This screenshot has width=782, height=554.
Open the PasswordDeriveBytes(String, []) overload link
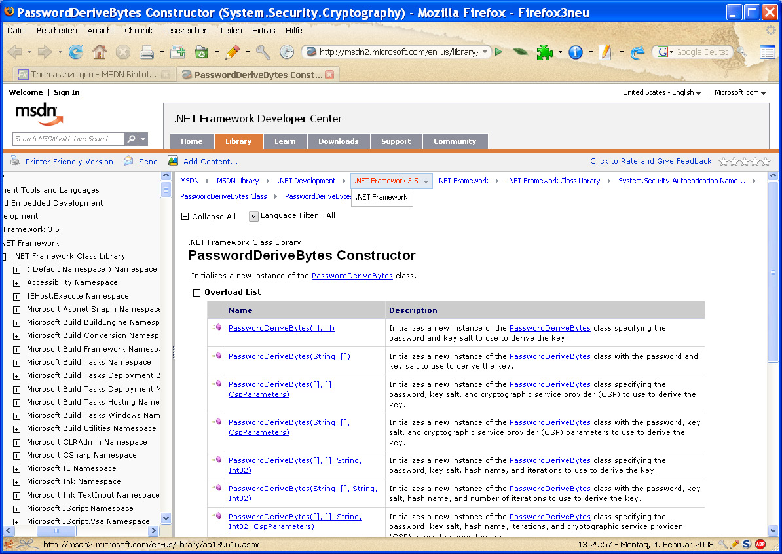[x=289, y=356]
